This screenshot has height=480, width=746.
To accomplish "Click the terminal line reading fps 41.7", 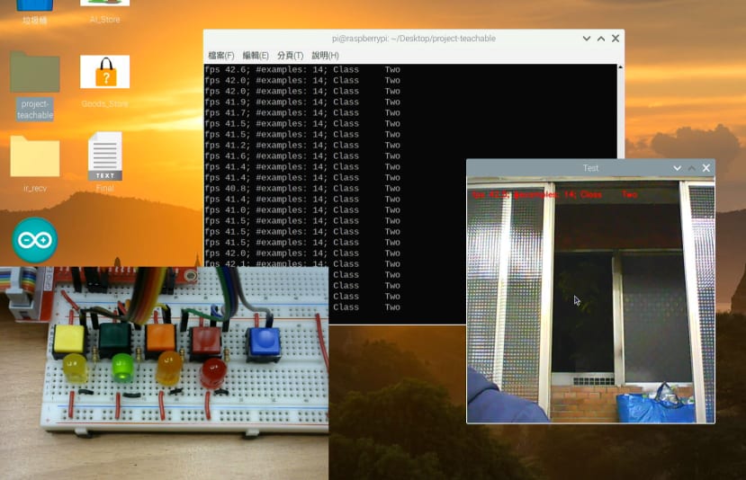I will (x=302, y=113).
